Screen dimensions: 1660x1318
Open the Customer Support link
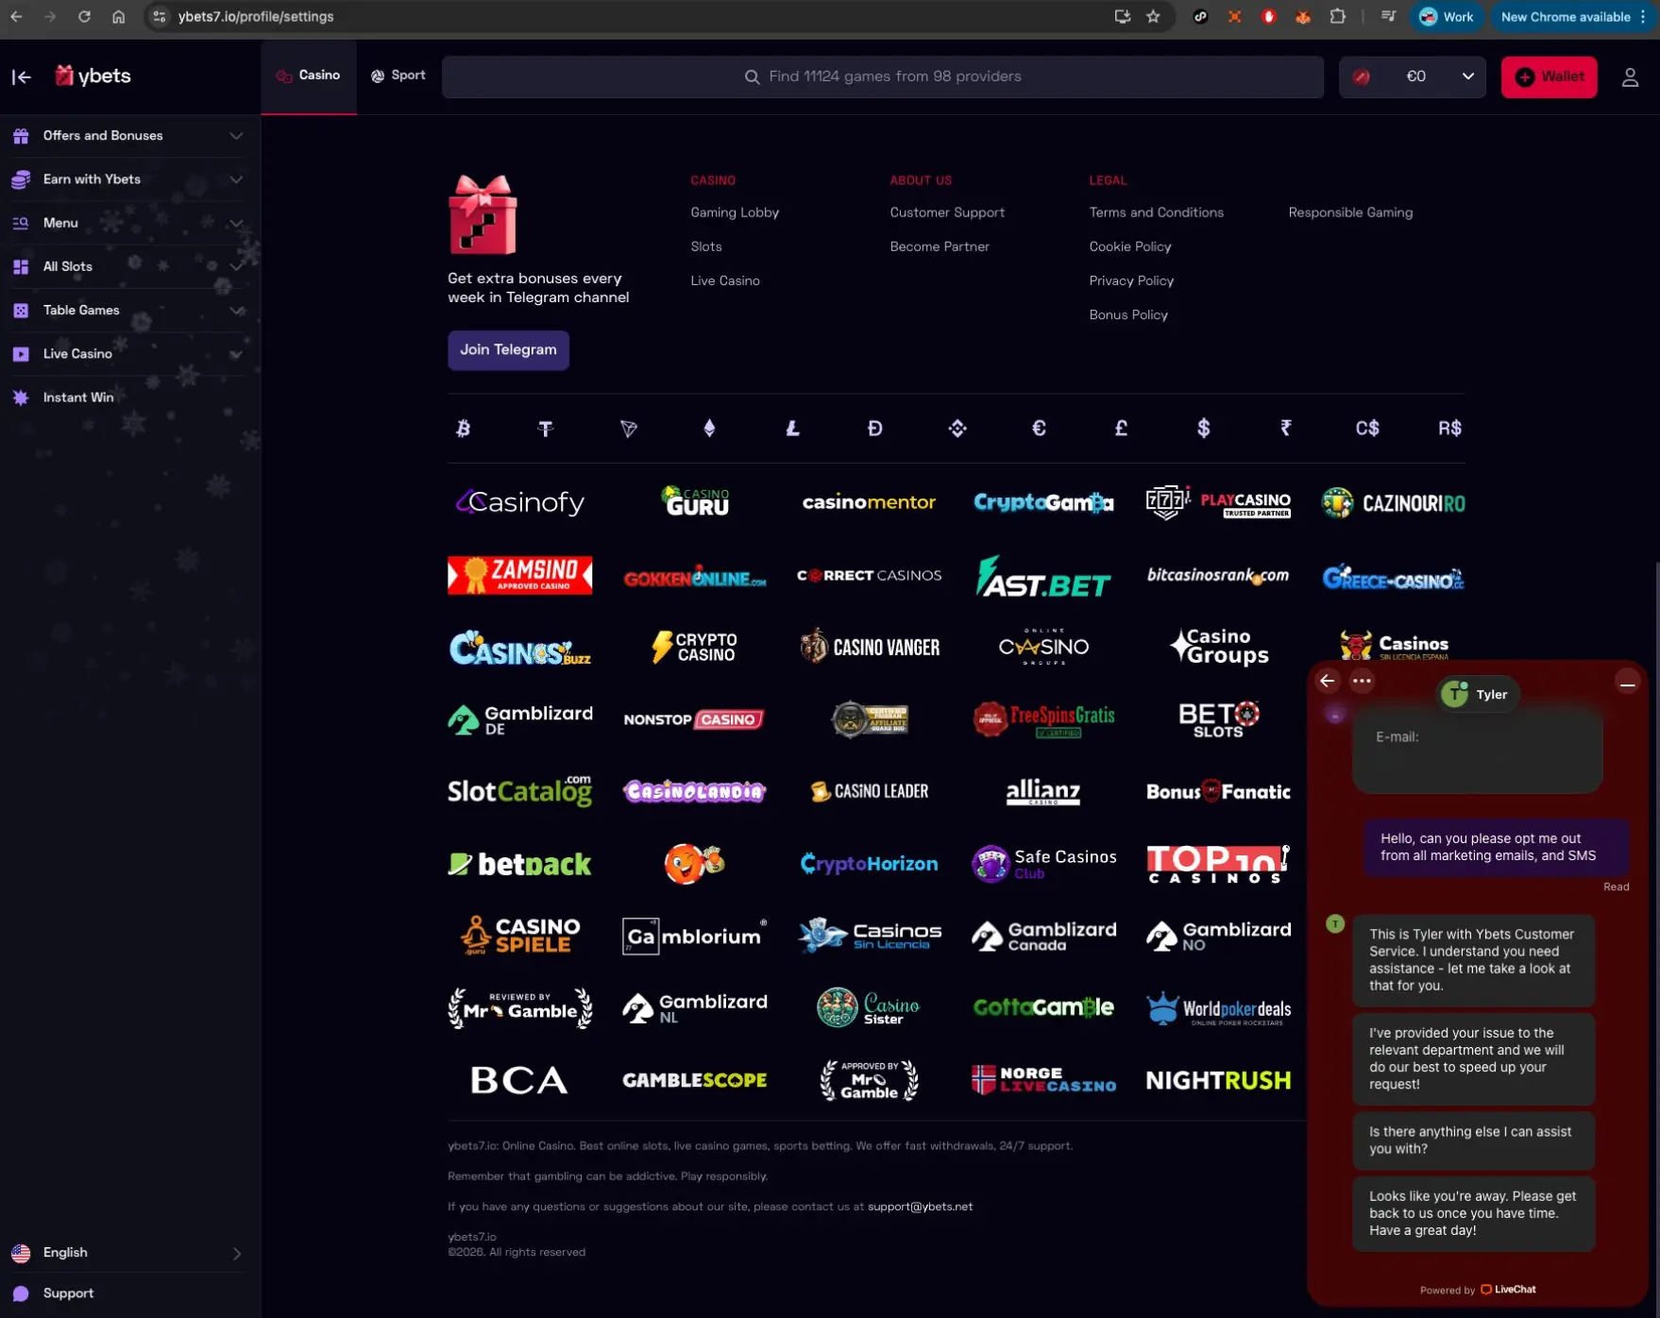(x=947, y=212)
